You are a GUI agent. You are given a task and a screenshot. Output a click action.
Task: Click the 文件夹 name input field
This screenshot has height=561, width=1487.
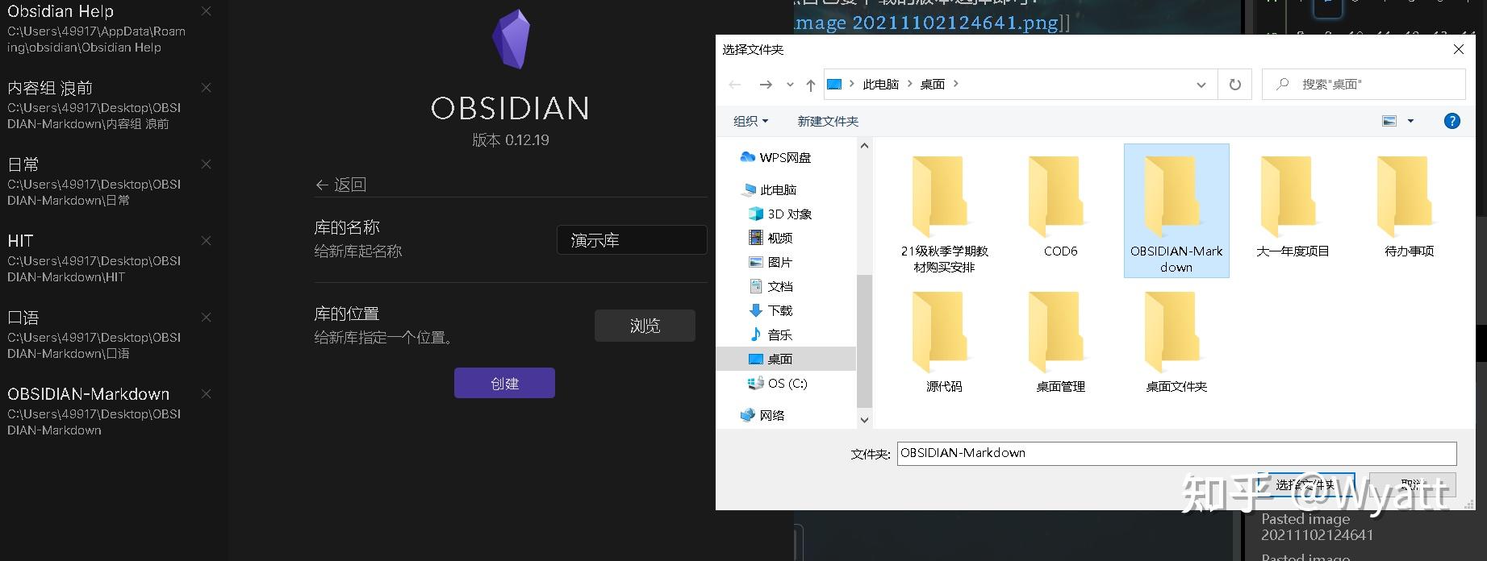pos(1176,453)
